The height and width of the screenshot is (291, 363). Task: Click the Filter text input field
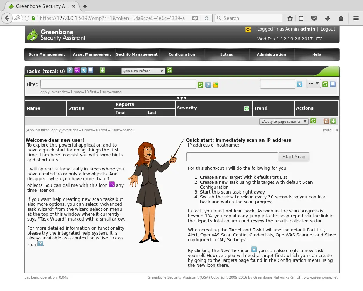coord(118,84)
